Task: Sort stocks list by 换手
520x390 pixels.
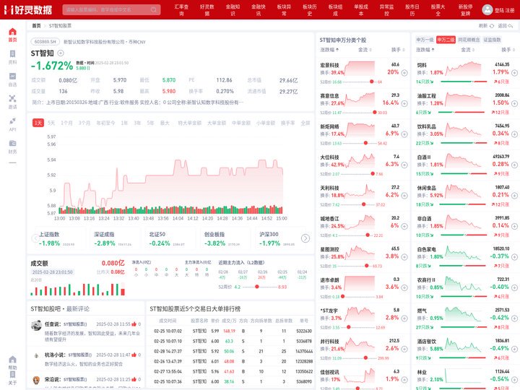Action: tap(398, 50)
